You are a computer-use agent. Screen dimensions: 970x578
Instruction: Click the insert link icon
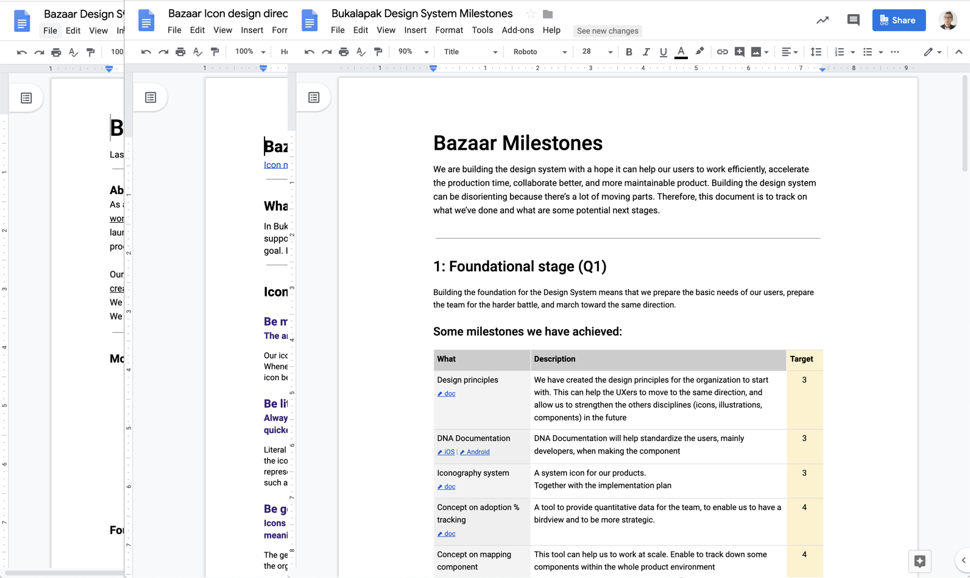(x=722, y=52)
